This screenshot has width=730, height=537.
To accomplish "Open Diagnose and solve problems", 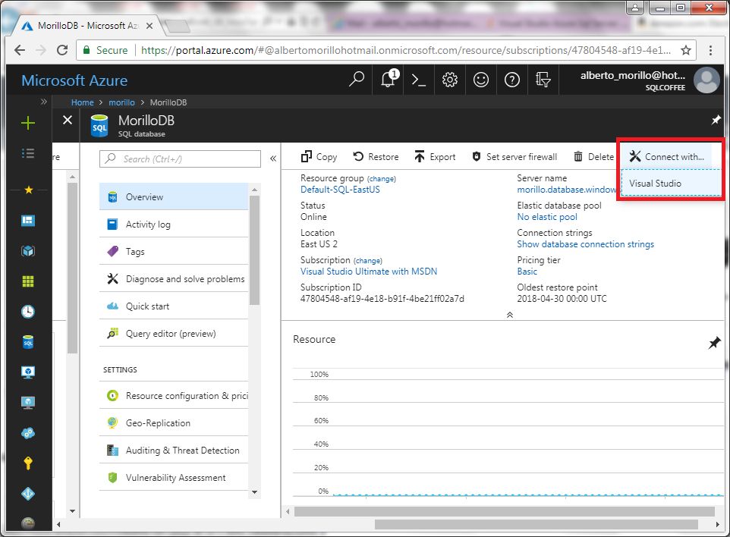I will point(174,279).
